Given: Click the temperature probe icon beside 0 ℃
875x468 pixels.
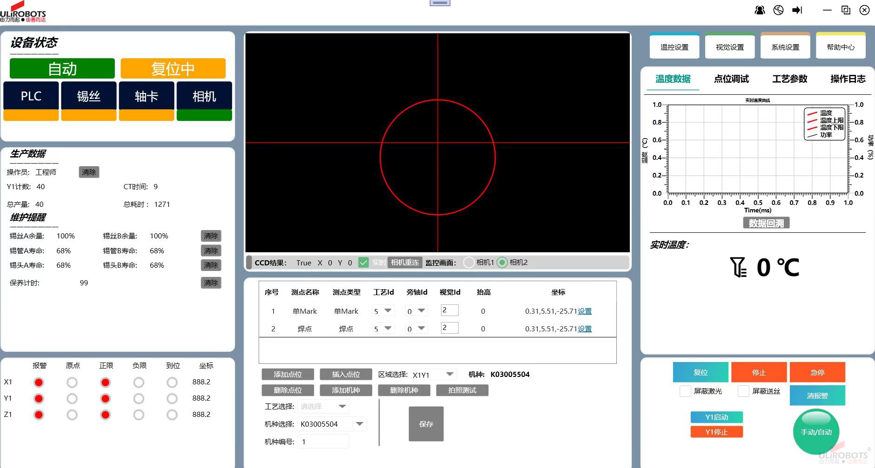Looking at the screenshot, I should coord(738,267).
